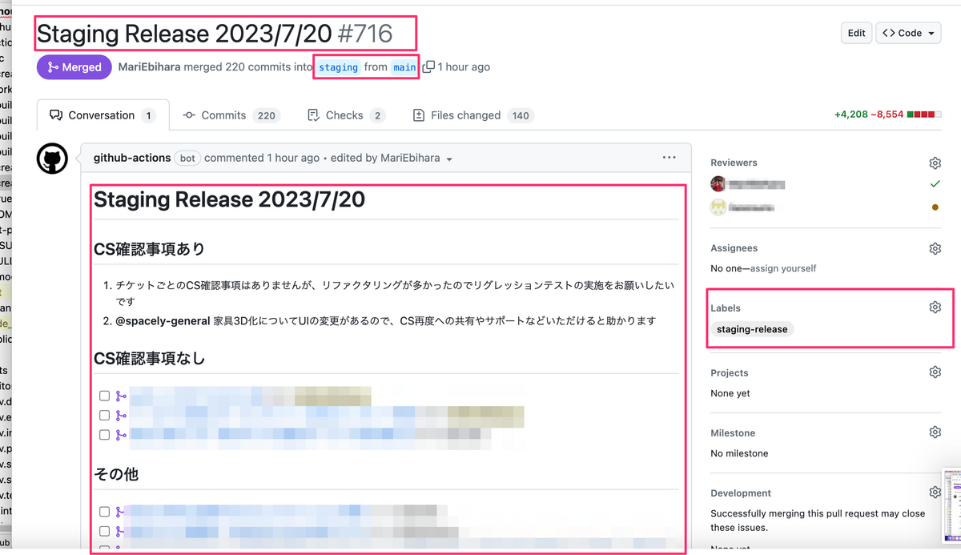Open the comment options kebab menu

[669, 157]
